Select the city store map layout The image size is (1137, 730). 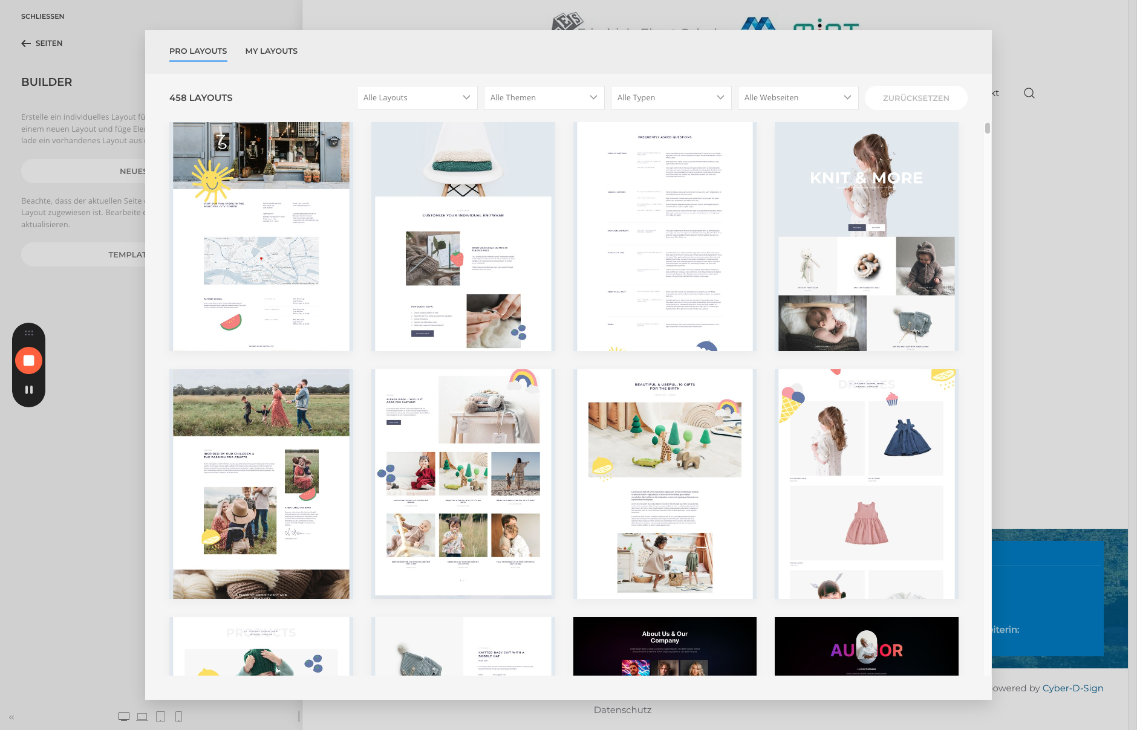[x=261, y=237]
